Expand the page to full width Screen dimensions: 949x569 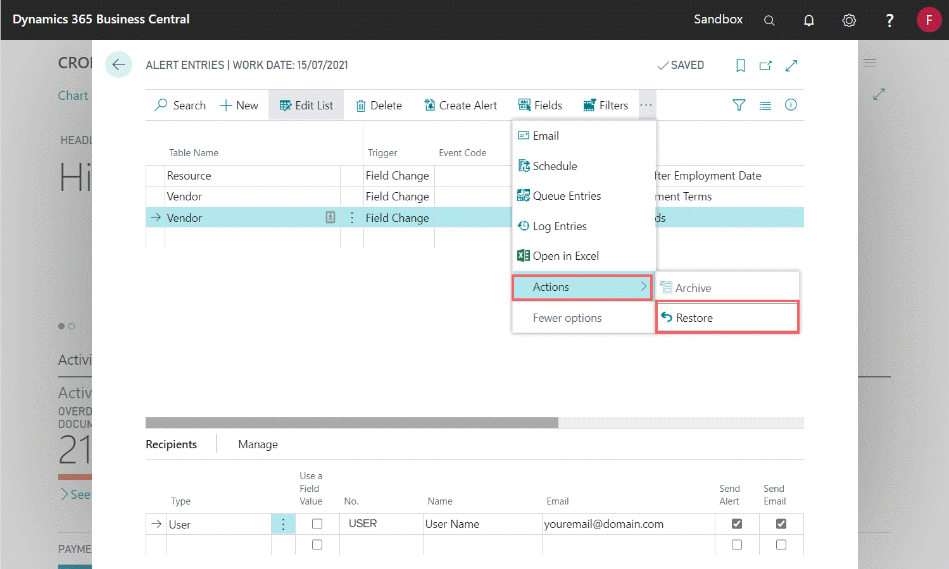791,65
